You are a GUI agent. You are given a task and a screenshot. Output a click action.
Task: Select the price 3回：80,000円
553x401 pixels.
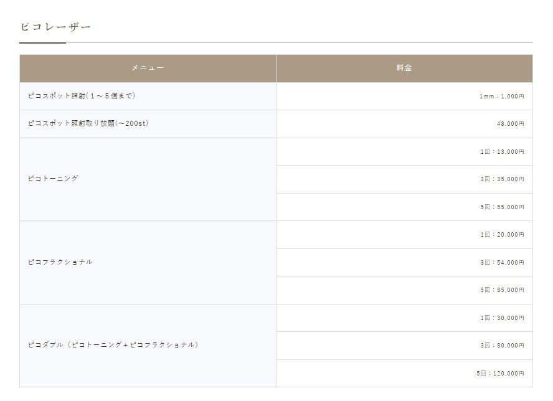[502, 346]
